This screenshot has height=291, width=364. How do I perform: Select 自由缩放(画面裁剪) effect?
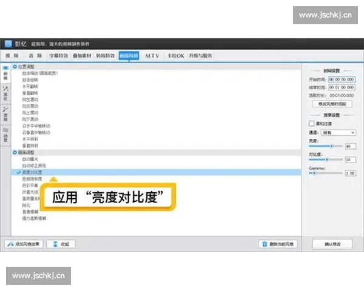pyautogui.click(x=39, y=73)
